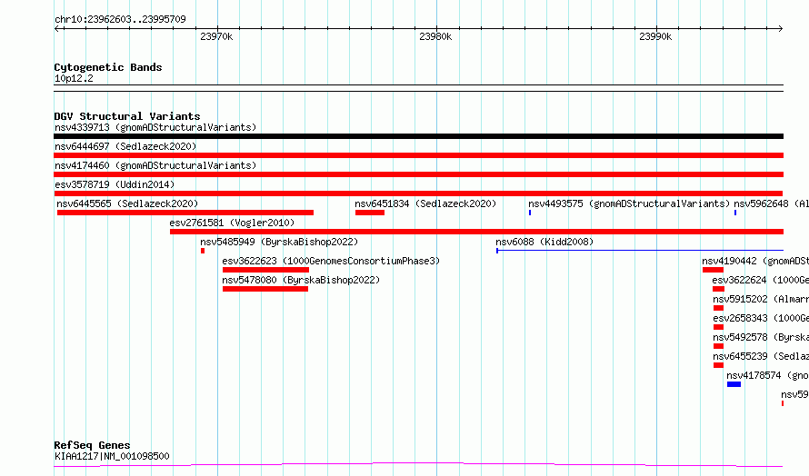Click the KIAA1217 magenta gene line
The height and width of the screenshot is (476, 809).
[x=418, y=465]
